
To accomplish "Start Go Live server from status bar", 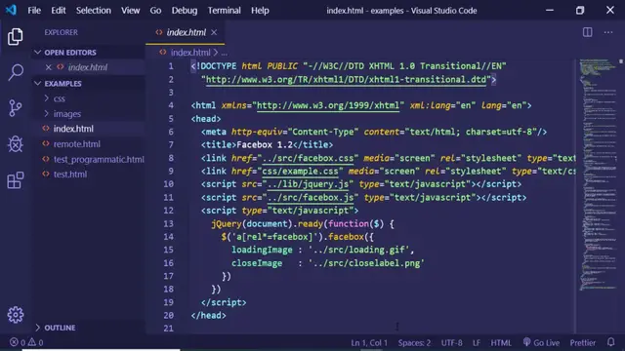I will (x=541, y=342).
